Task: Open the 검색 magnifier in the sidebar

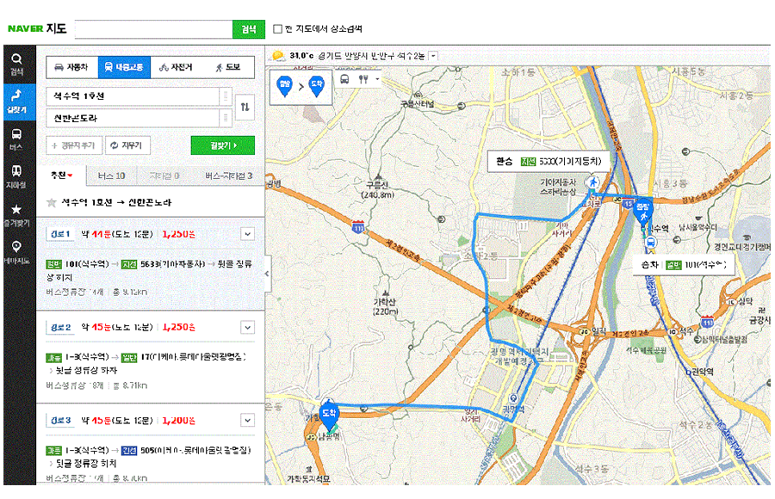Action: pyautogui.click(x=17, y=65)
